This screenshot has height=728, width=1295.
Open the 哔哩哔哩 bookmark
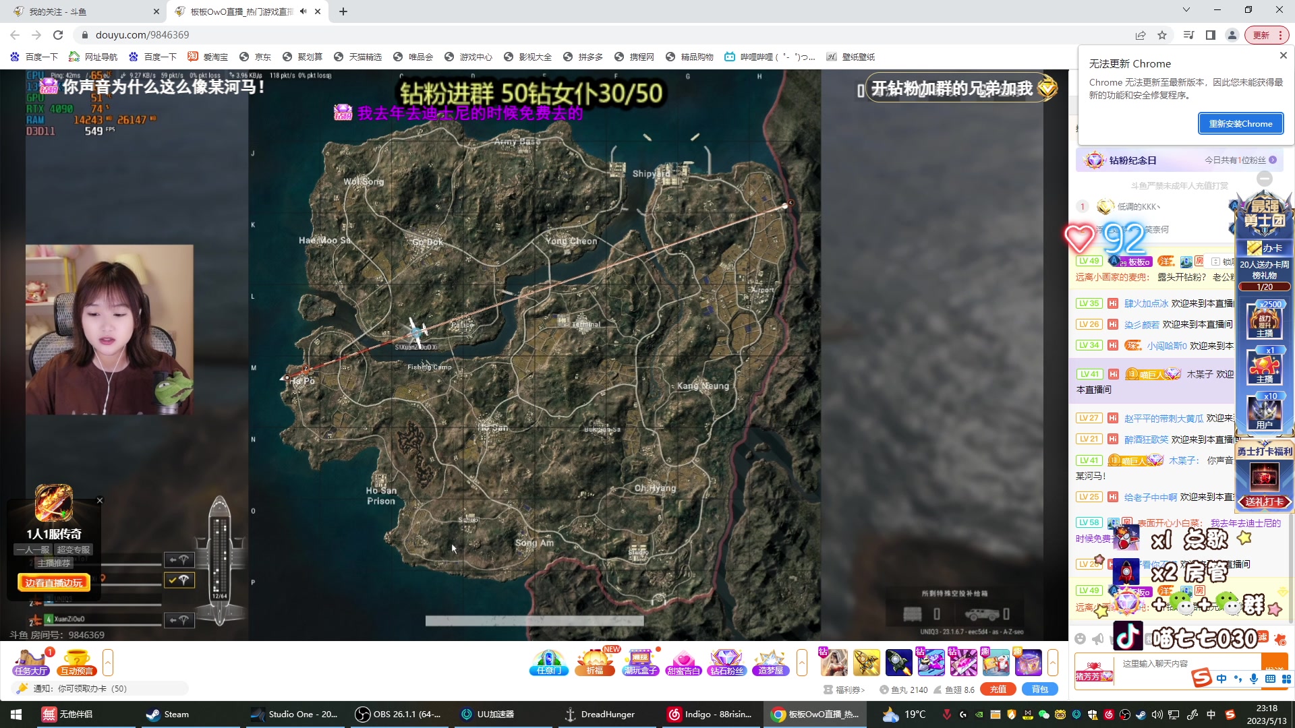pos(770,57)
